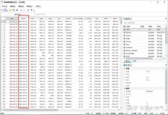Screen dimensions: 168x115
Task: Toggle the select-all checkbox beside 名称
Action: coord(124,26)
